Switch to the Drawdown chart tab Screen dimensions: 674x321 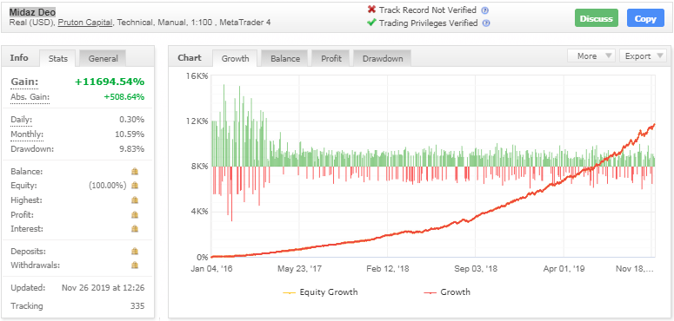[x=382, y=59]
